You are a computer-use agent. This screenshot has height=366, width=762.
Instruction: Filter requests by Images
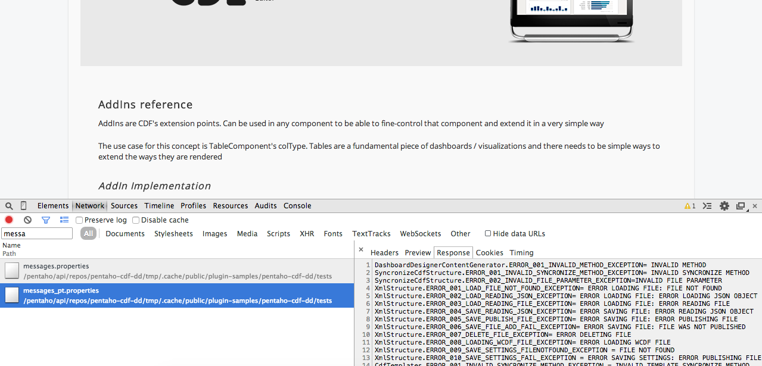coord(214,234)
